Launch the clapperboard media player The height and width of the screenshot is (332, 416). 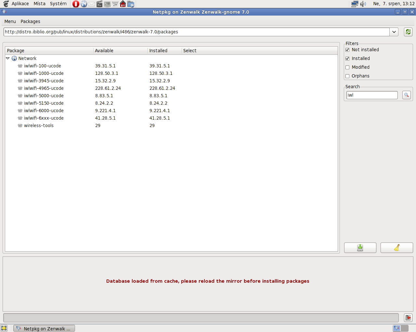point(99,4)
